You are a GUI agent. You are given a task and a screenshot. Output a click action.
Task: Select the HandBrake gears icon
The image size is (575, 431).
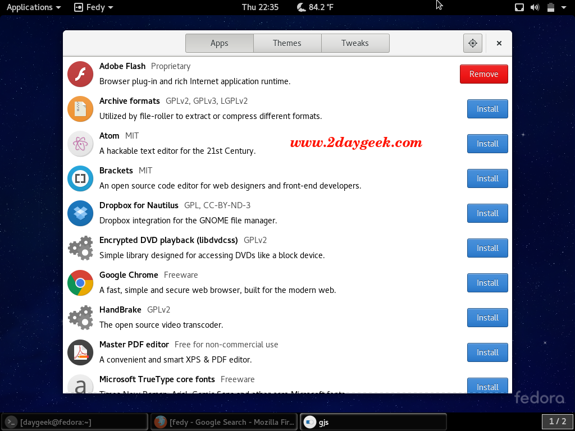pos(80,318)
